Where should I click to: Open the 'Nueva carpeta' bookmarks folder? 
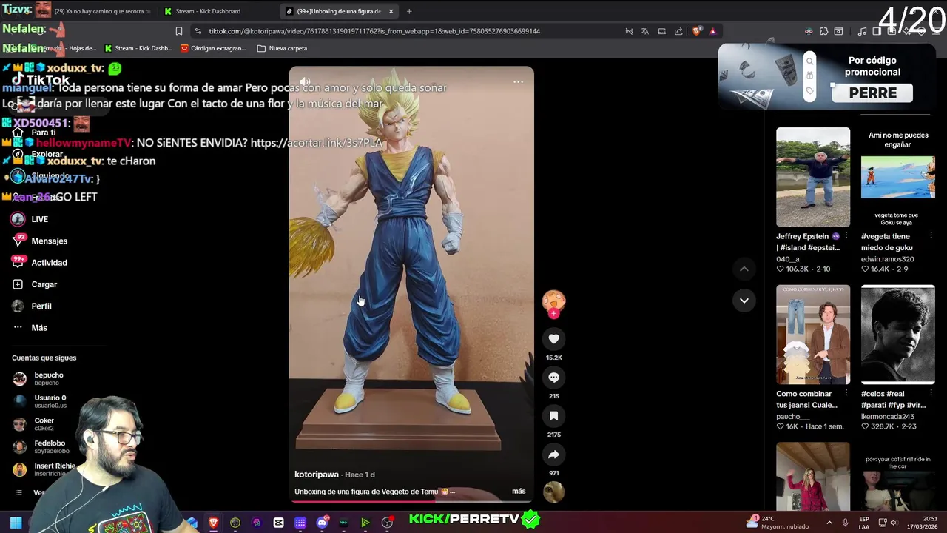[282, 48]
